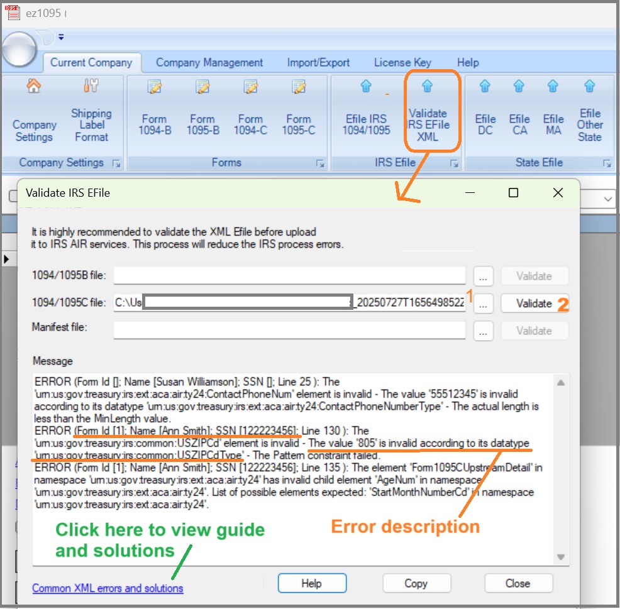
Task: Expand the Forms group launcher
Action: coord(320,163)
